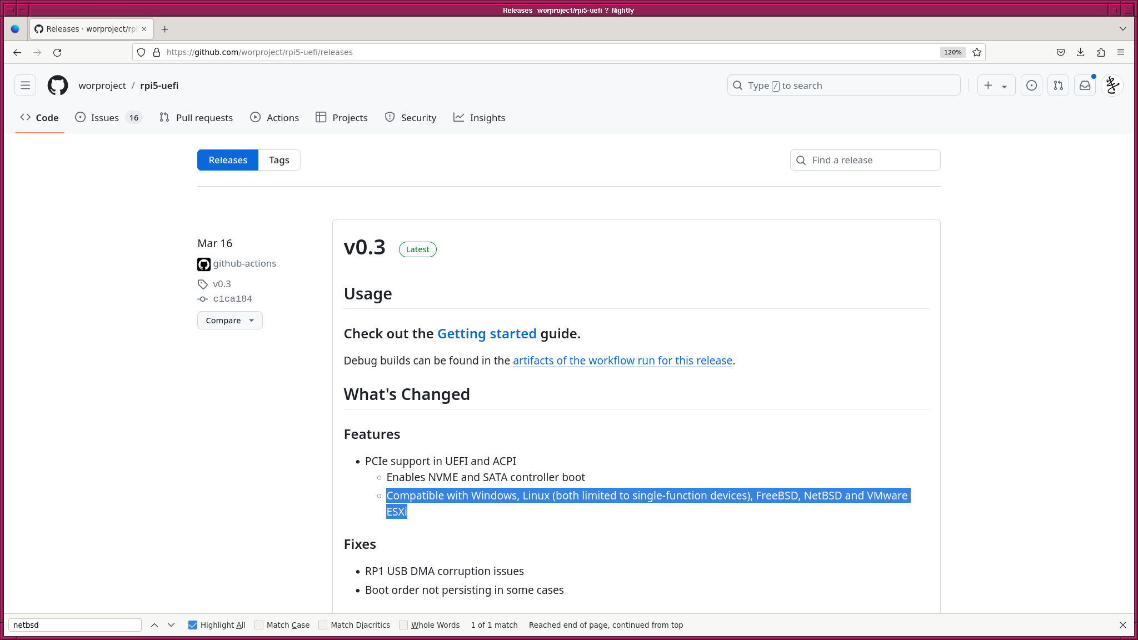Bookmark this page with the star icon
Viewport: 1138px width, 640px height.
pyautogui.click(x=977, y=52)
